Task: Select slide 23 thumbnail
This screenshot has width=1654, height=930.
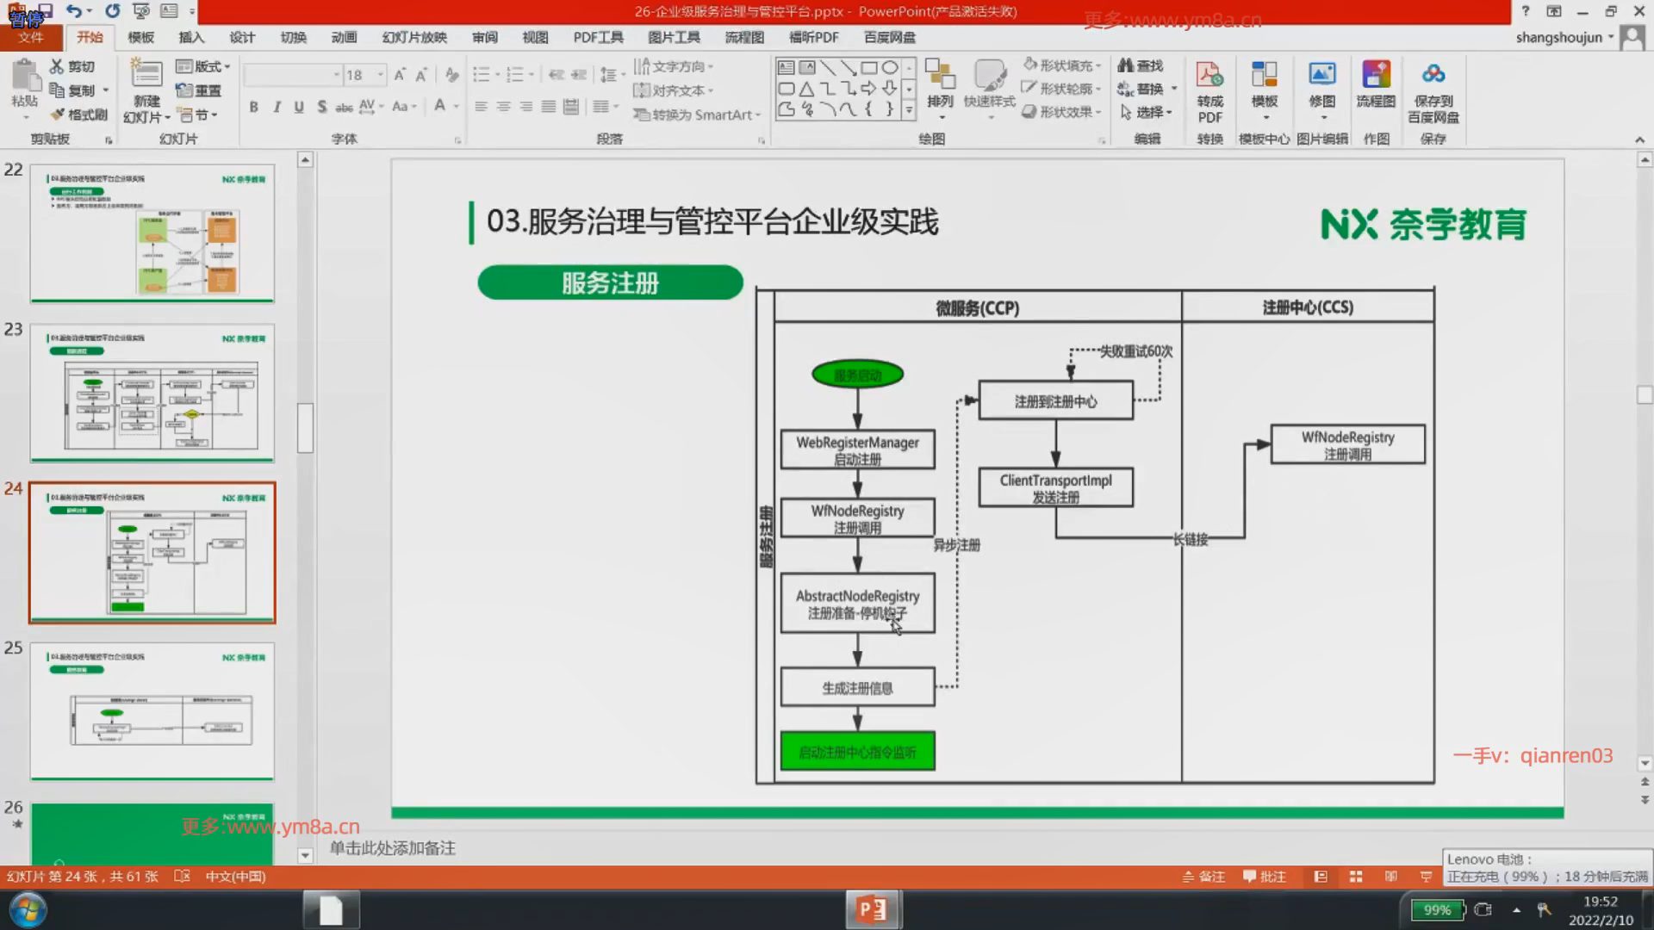Action: coord(152,393)
